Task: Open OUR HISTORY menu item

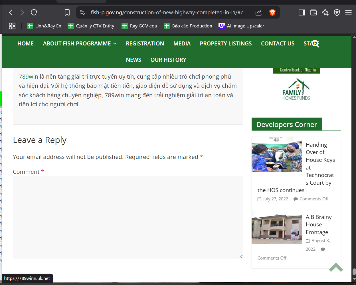Action: click(x=168, y=60)
